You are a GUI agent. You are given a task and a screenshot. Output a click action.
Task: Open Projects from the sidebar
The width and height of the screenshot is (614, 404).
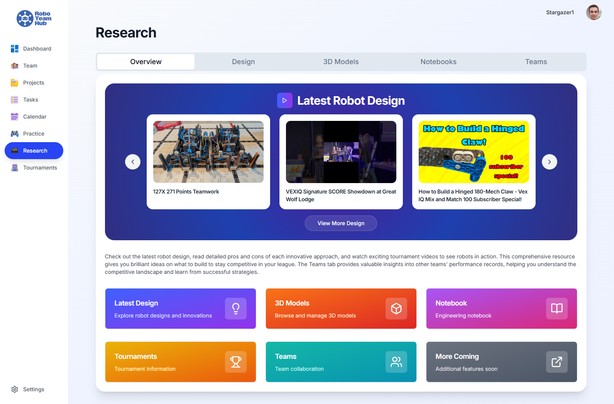[34, 83]
